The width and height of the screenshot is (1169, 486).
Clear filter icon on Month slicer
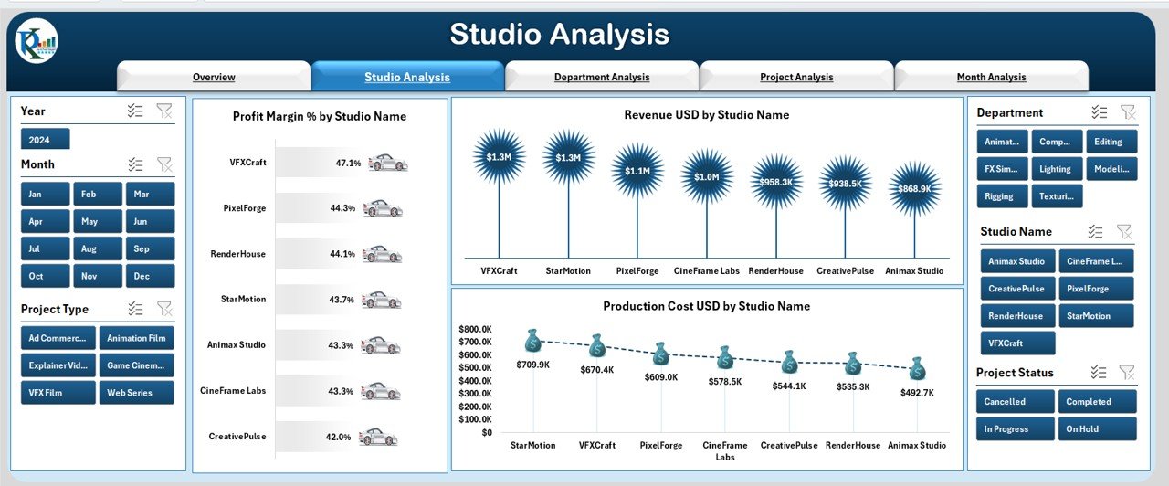(x=163, y=164)
